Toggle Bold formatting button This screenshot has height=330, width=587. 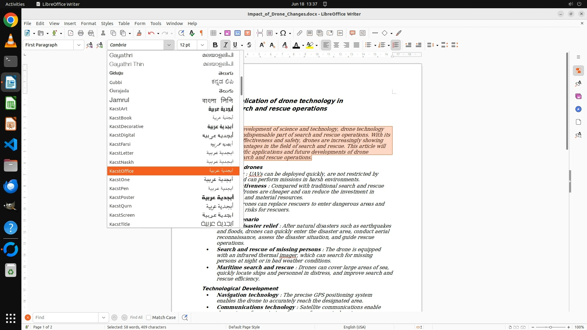[x=215, y=45]
